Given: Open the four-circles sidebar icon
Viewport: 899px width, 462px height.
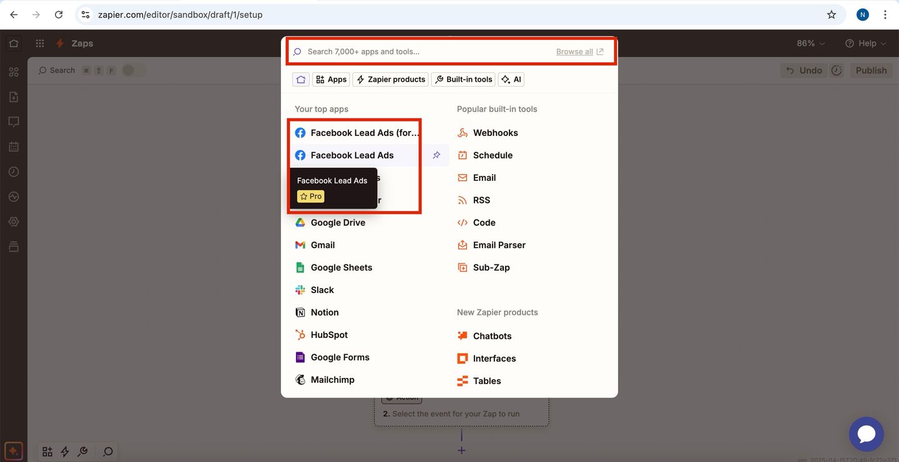Looking at the screenshot, I should coord(14,72).
